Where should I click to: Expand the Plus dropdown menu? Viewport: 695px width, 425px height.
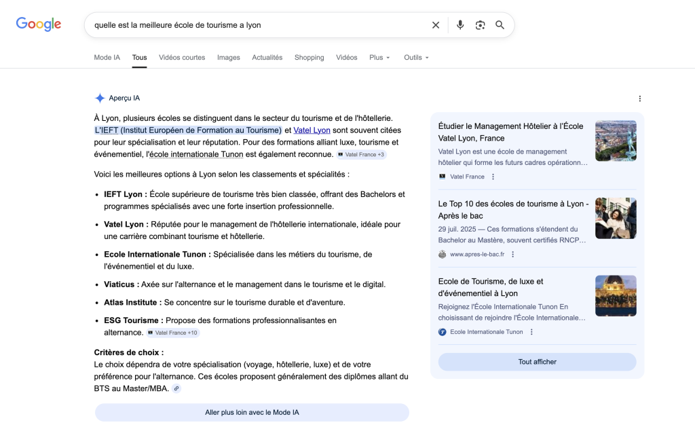click(x=379, y=58)
